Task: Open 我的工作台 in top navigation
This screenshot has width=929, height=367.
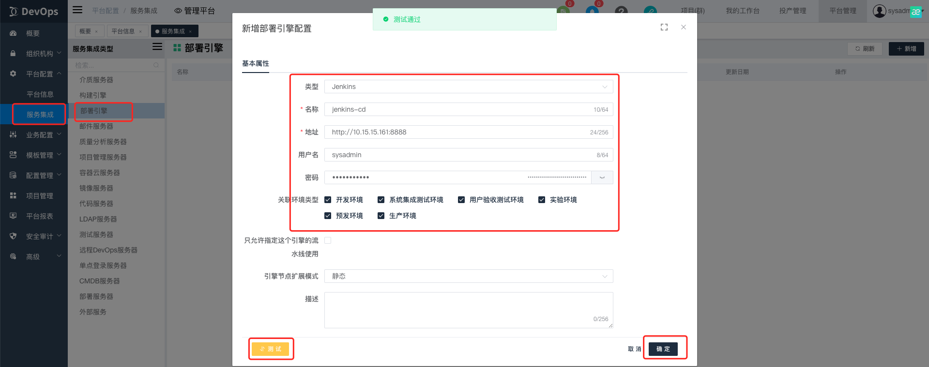Action: tap(742, 11)
